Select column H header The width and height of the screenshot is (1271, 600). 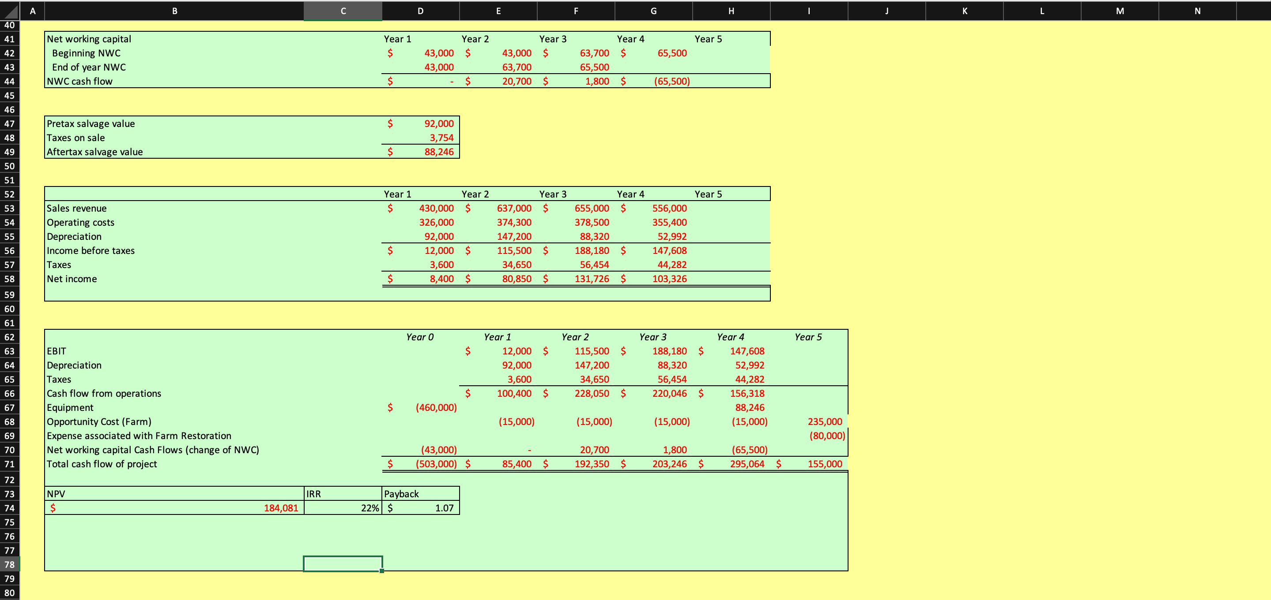tap(731, 11)
